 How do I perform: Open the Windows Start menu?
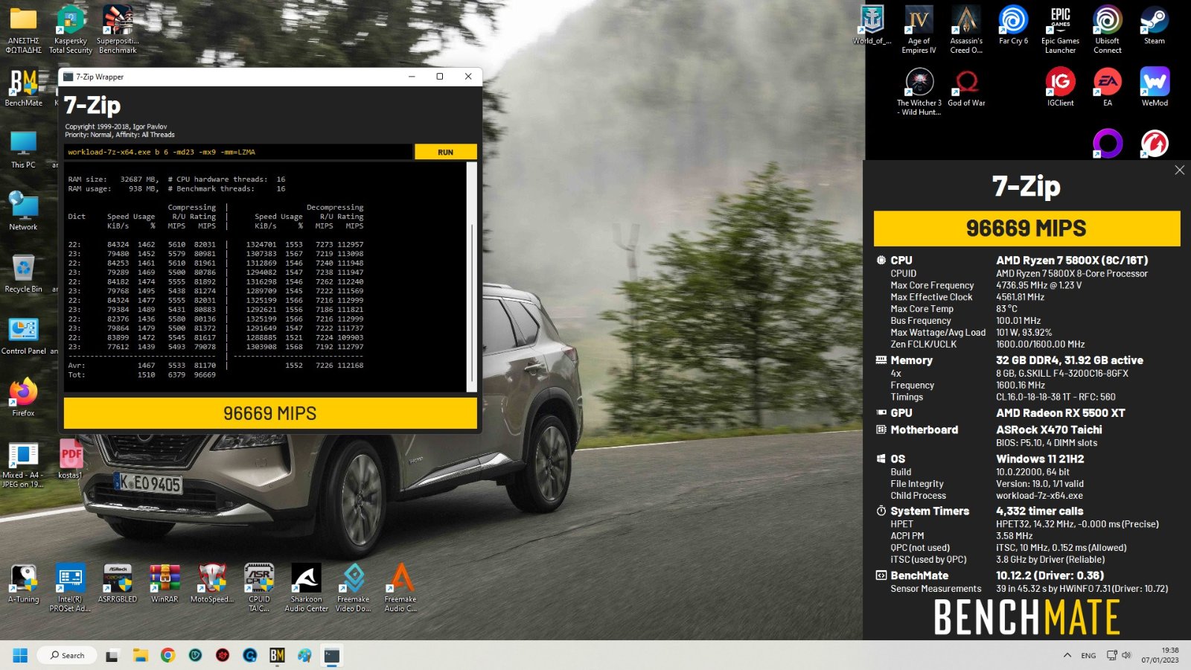20,655
